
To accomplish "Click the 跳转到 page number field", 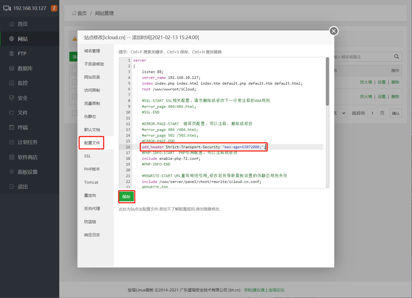I will (x=372, y=113).
